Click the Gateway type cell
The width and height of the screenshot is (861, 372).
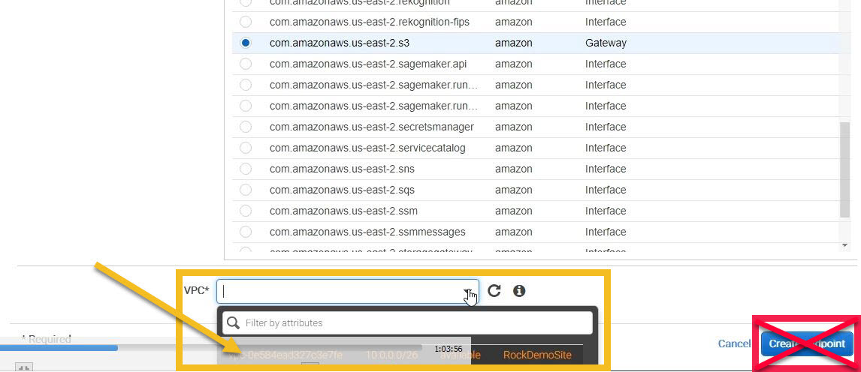coord(606,43)
